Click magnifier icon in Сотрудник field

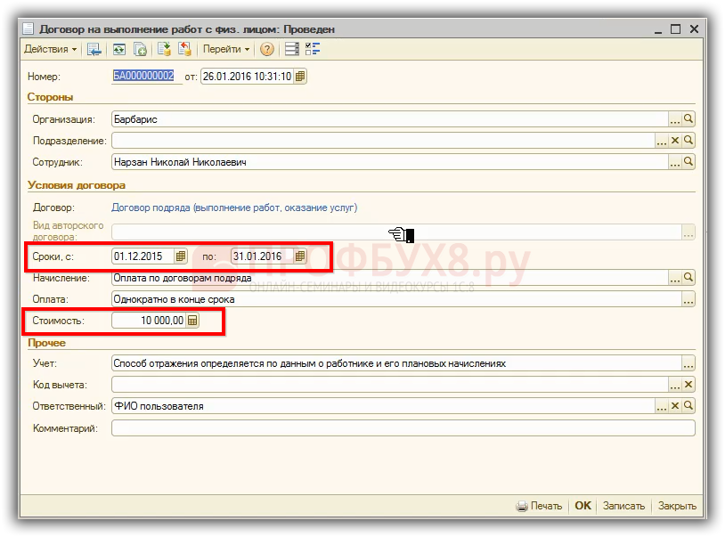click(x=688, y=162)
